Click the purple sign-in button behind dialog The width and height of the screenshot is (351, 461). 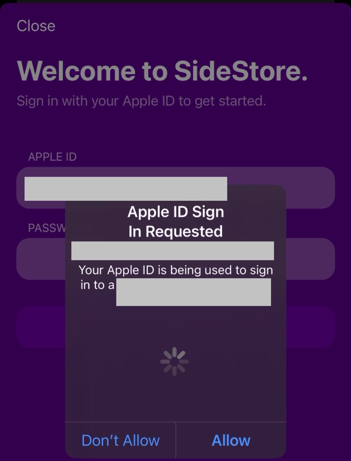point(310,327)
